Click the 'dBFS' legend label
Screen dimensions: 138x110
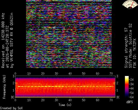[x=129, y=102]
